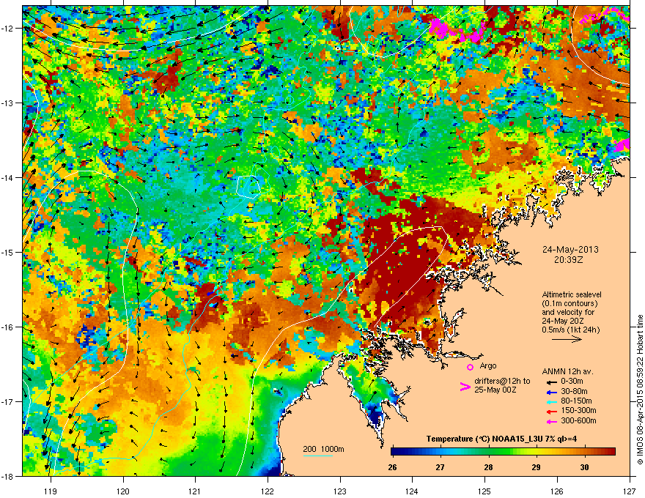
Task: Click the 119 longitude axis label
Action: [x=51, y=491]
